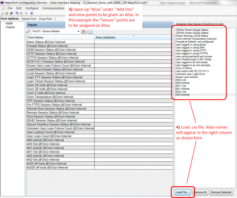237x198 pixels.
Task: Click the grayed-out document upload toolbar icon
Action: 26,13
